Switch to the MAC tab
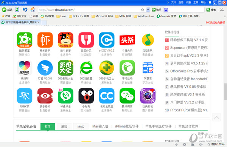Image resolution: width=227 pixels, height=147 pixels. (81, 127)
